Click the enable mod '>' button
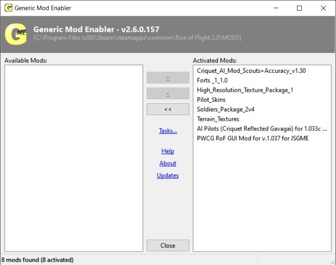Viewport: 336px width, 265px height. (x=168, y=78)
